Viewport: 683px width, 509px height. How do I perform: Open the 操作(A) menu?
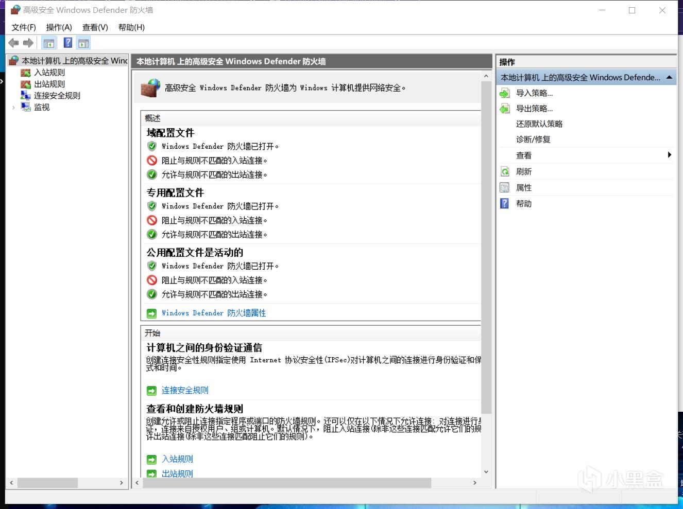pos(59,27)
